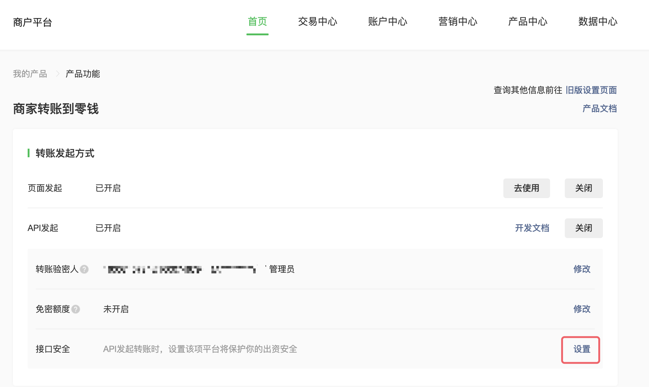Go to 账户中心 in navigation

click(x=387, y=22)
